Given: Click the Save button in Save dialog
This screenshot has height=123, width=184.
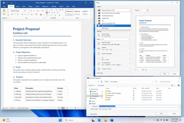Looking at the screenshot, I should tap(161, 113).
